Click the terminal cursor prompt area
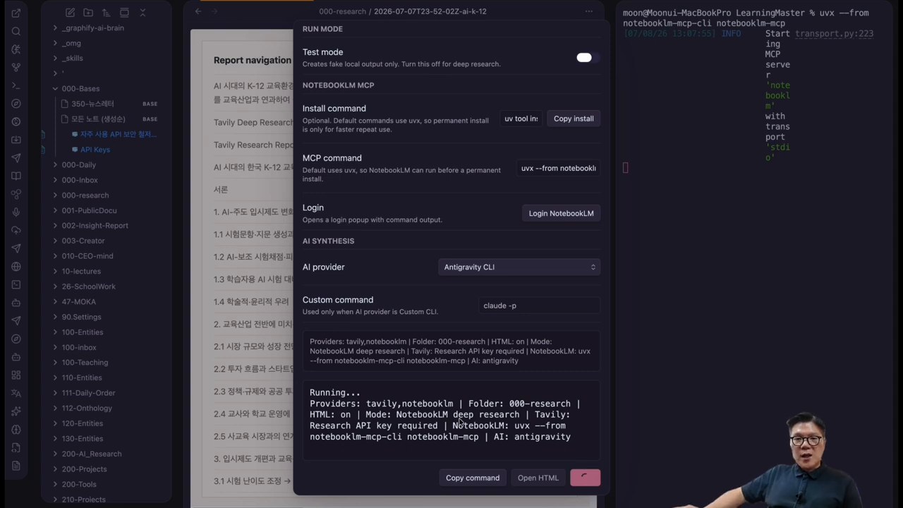 (625, 168)
